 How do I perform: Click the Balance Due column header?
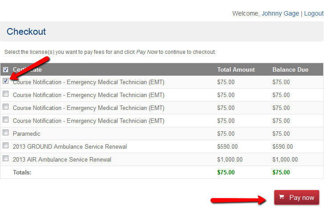pos(290,69)
